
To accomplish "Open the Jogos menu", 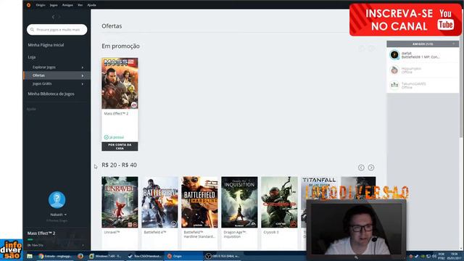I will (54, 5).
